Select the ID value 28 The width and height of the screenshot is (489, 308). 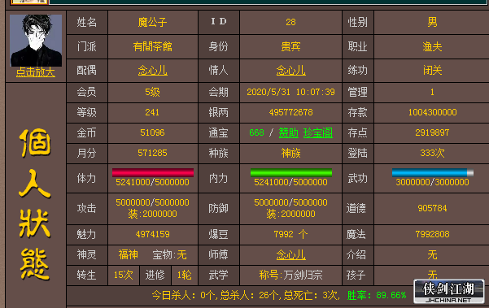(x=290, y=22)
